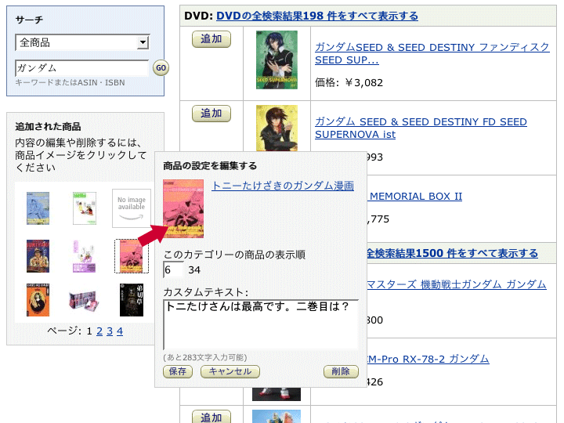Open the 全商品 category dropdown

tap(82, 42)
